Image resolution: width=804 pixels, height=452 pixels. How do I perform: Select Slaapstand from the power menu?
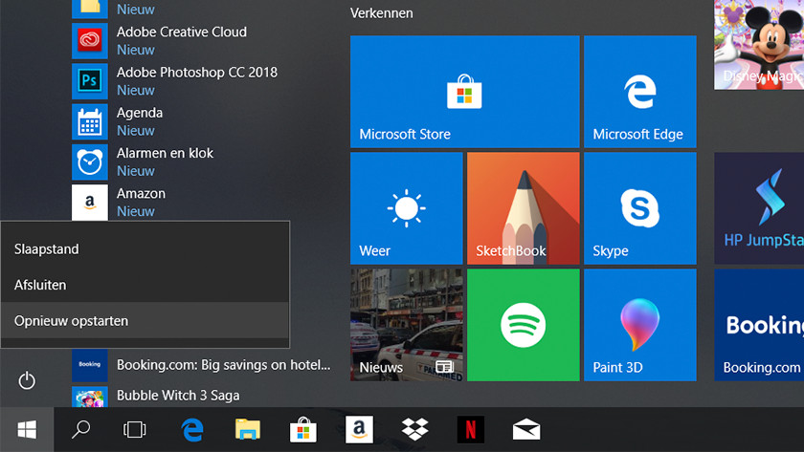145,248
